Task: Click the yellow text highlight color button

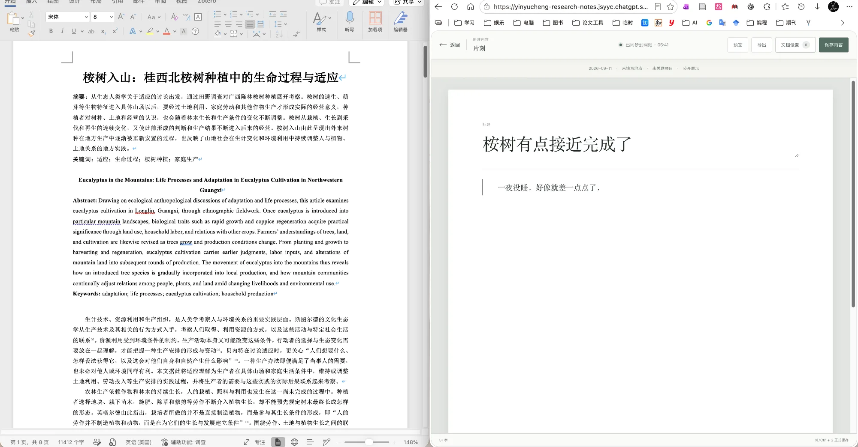Action: [150, 31]
